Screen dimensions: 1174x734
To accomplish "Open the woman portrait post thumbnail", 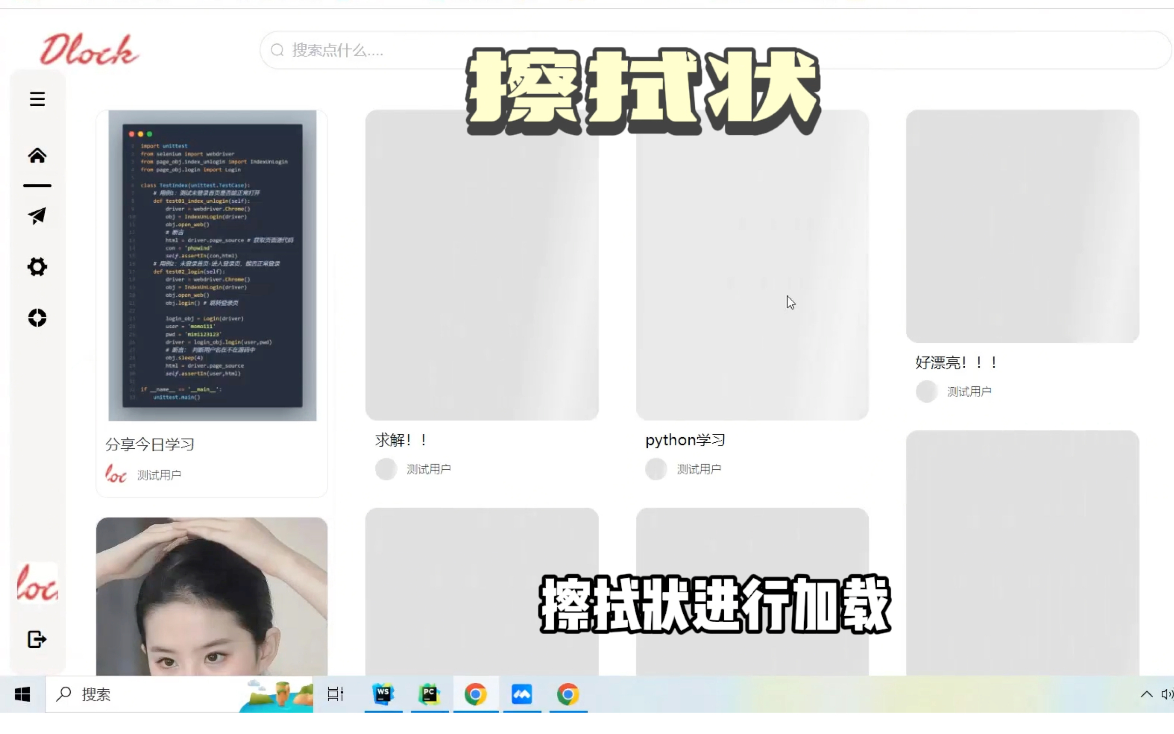I will click(212, 596).
